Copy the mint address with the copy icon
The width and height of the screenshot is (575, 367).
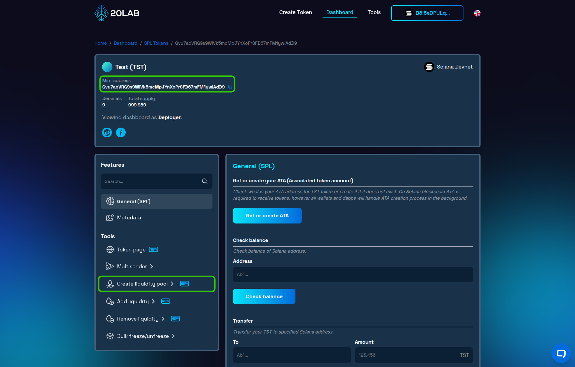(x=230, y=87)
